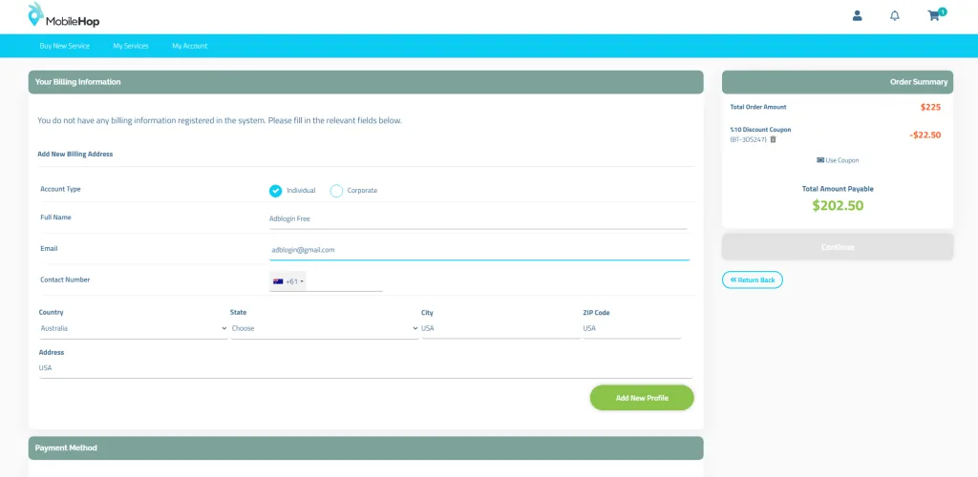This screenshot has height=477, width=978.
Task: Click the Australia flag icon
Action: click(278, 281)
